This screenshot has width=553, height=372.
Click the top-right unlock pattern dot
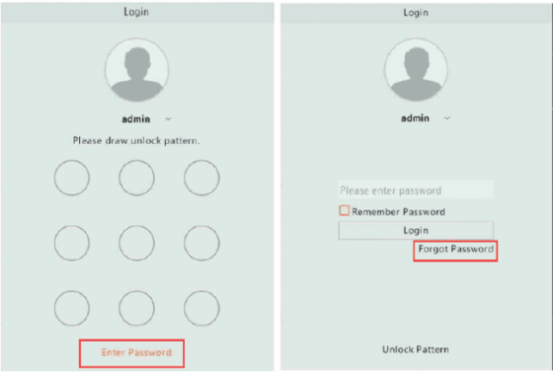tap(201, 178)
